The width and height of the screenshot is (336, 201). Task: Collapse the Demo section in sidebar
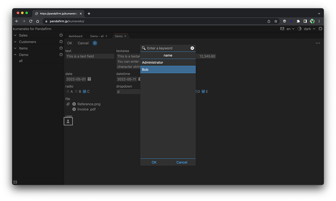coord(15,55)
